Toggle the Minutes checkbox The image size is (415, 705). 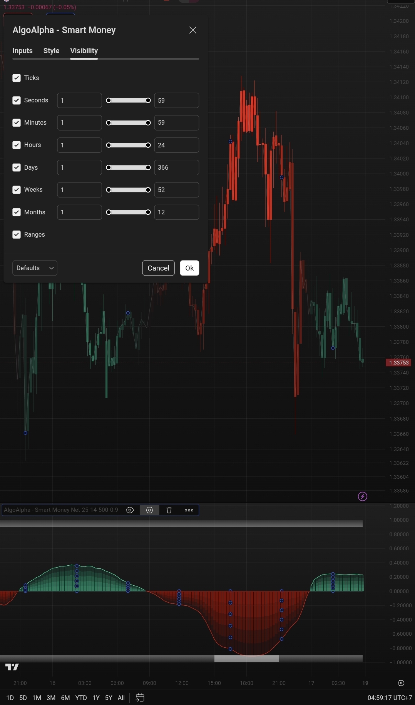pyautogui.click(x=17, y=123)
